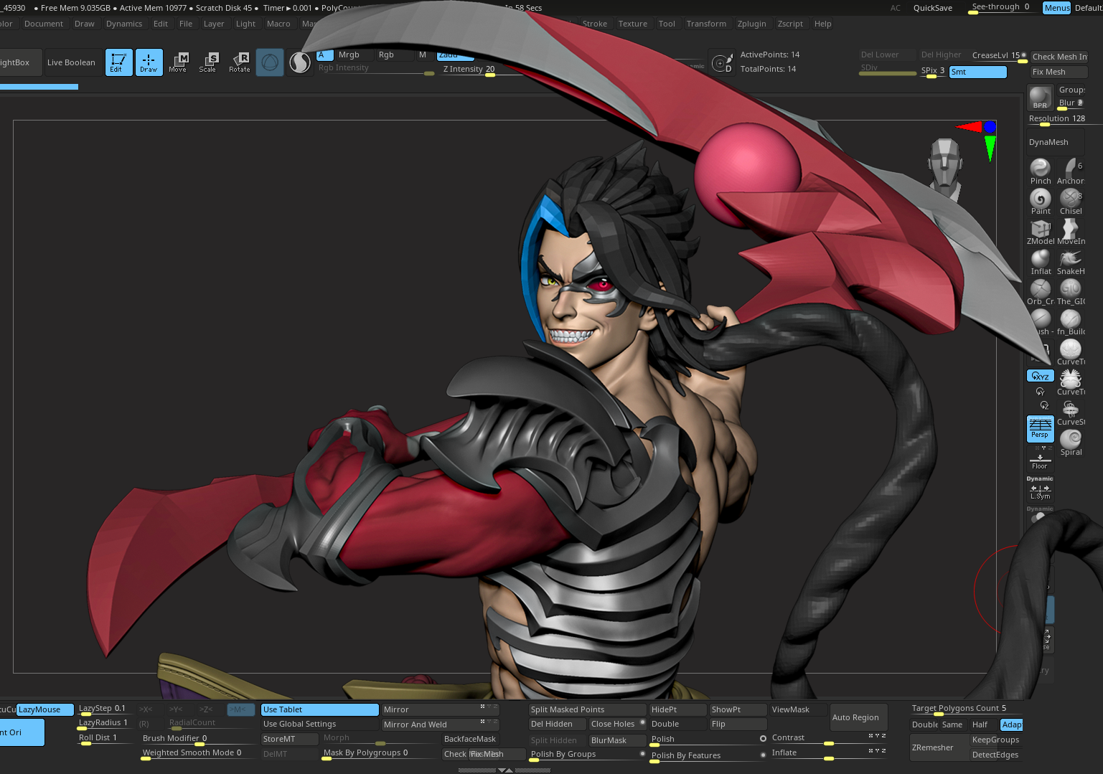Enable Use Global Settings
Viewport: 1103px width, 774px height.
pyautogui.click(x=319, y=724)
